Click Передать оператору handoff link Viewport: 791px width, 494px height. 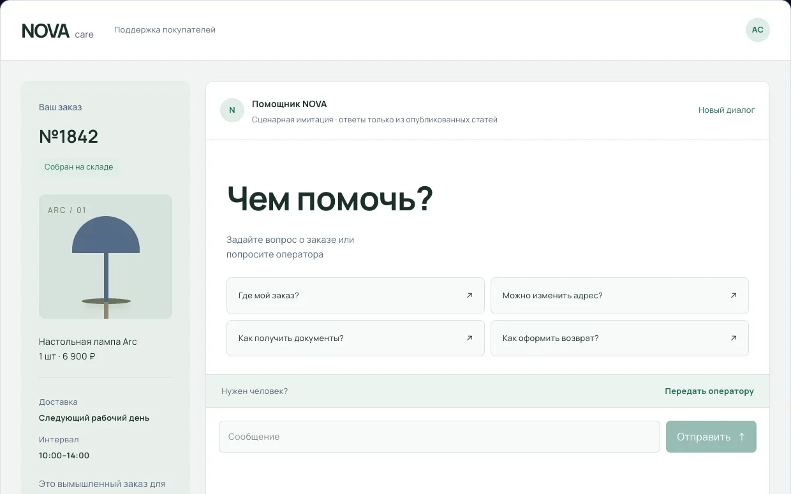coord(709,391)
